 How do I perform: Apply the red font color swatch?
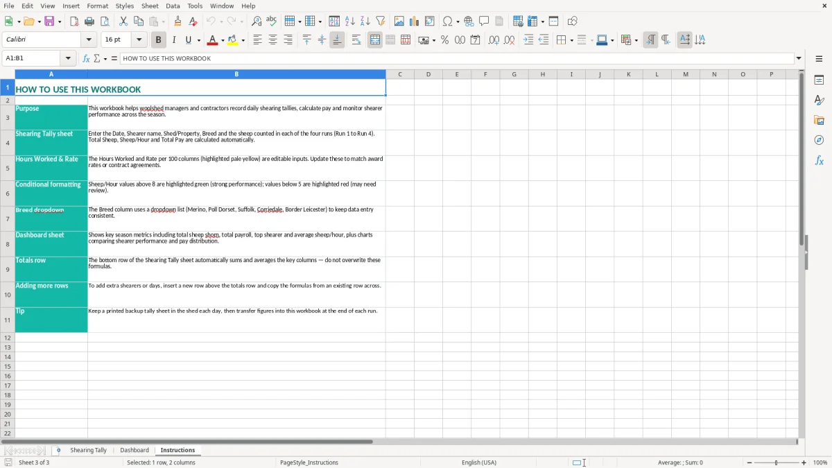[212, 40]
